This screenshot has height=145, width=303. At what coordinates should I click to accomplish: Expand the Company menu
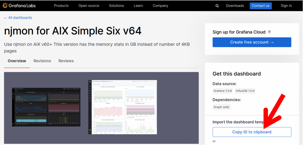point(160,6)
